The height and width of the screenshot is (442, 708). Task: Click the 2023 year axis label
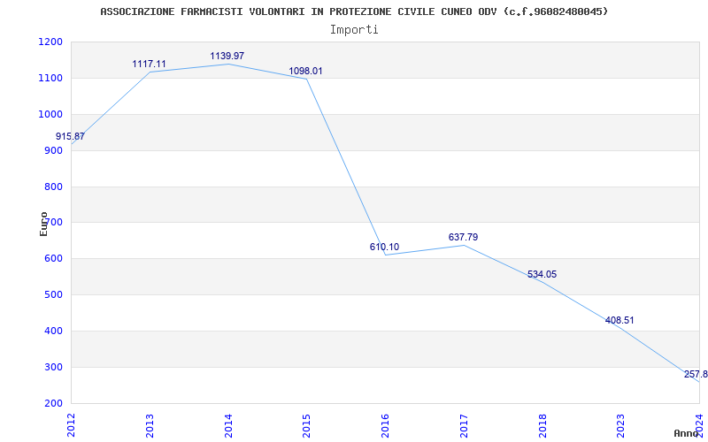tap(621, 425)
